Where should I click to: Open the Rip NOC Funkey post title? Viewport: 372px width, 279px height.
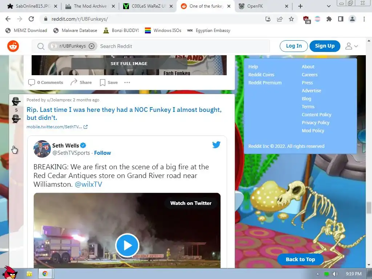pos(124,114)
